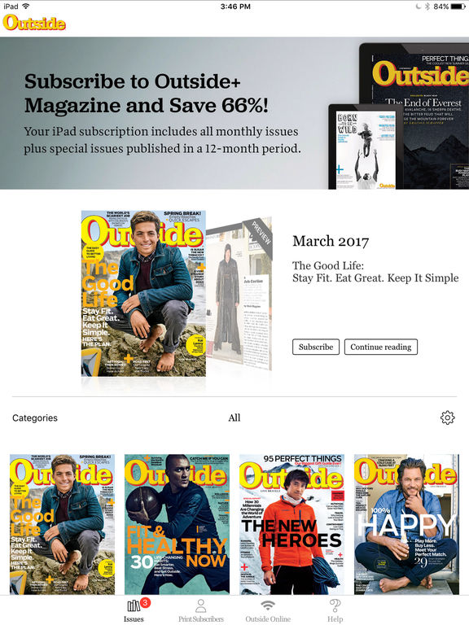
Task: Select The Good Life issue thumbnail
Action: (62, 524)
